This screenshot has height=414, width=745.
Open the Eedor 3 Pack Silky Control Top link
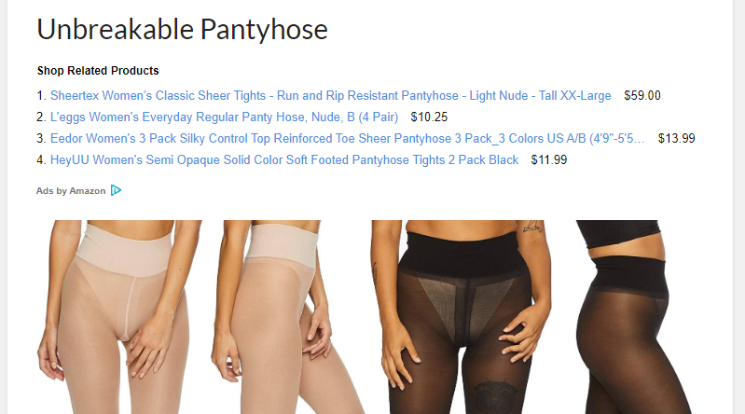point(347,138)
